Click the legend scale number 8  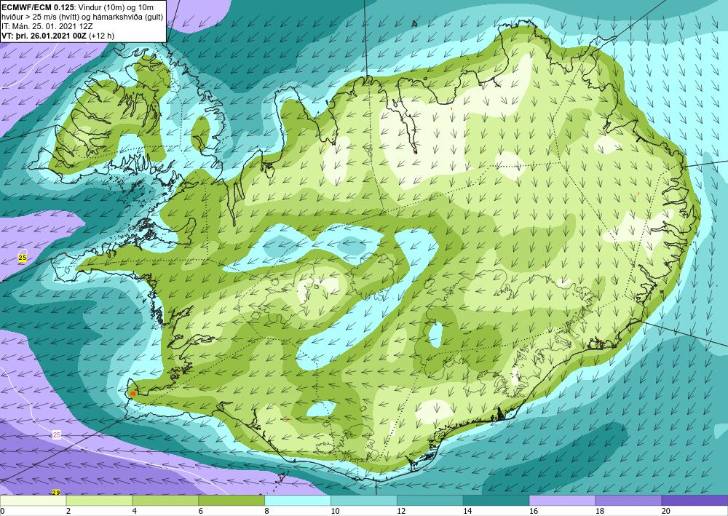pos(267,512)
